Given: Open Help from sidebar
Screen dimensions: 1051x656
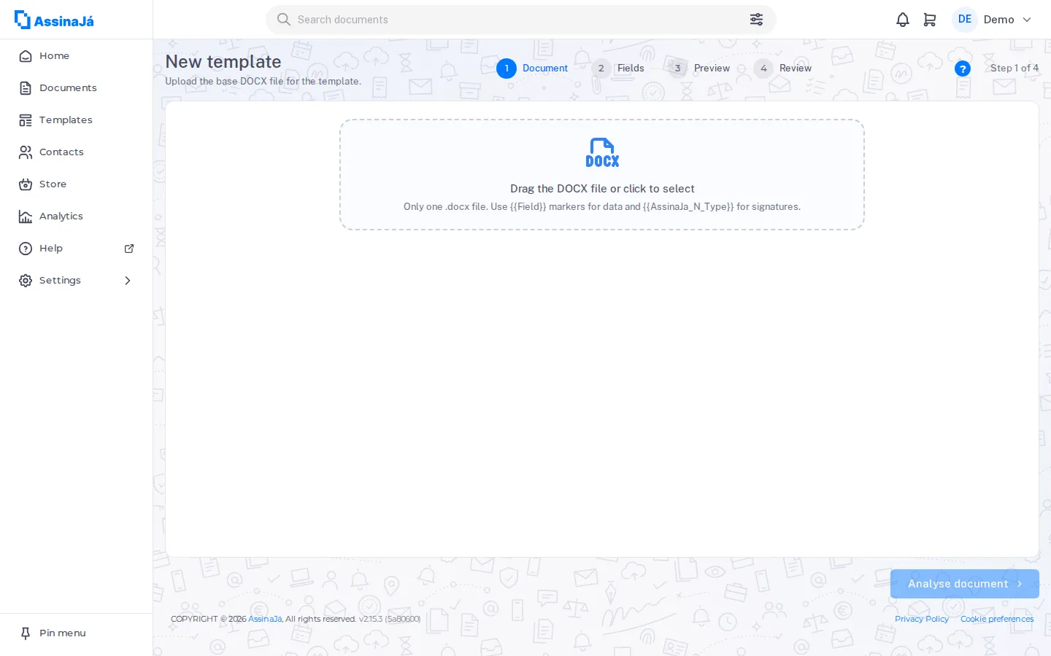Looking at the screenshot, I should (76, 249).
